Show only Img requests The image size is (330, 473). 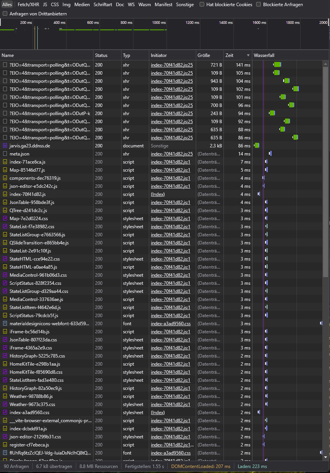click(x=67, y=5)
